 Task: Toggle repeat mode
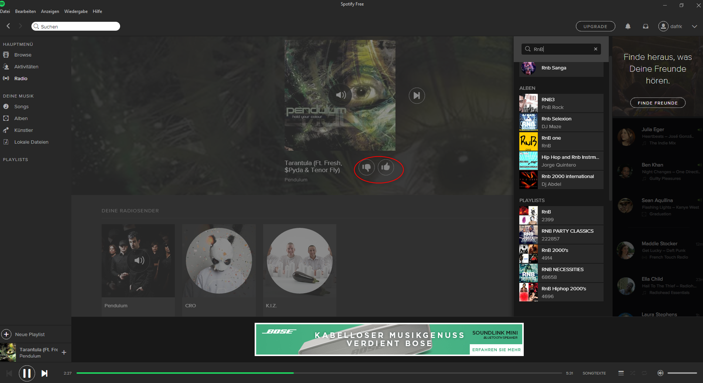tap(644, 373)
